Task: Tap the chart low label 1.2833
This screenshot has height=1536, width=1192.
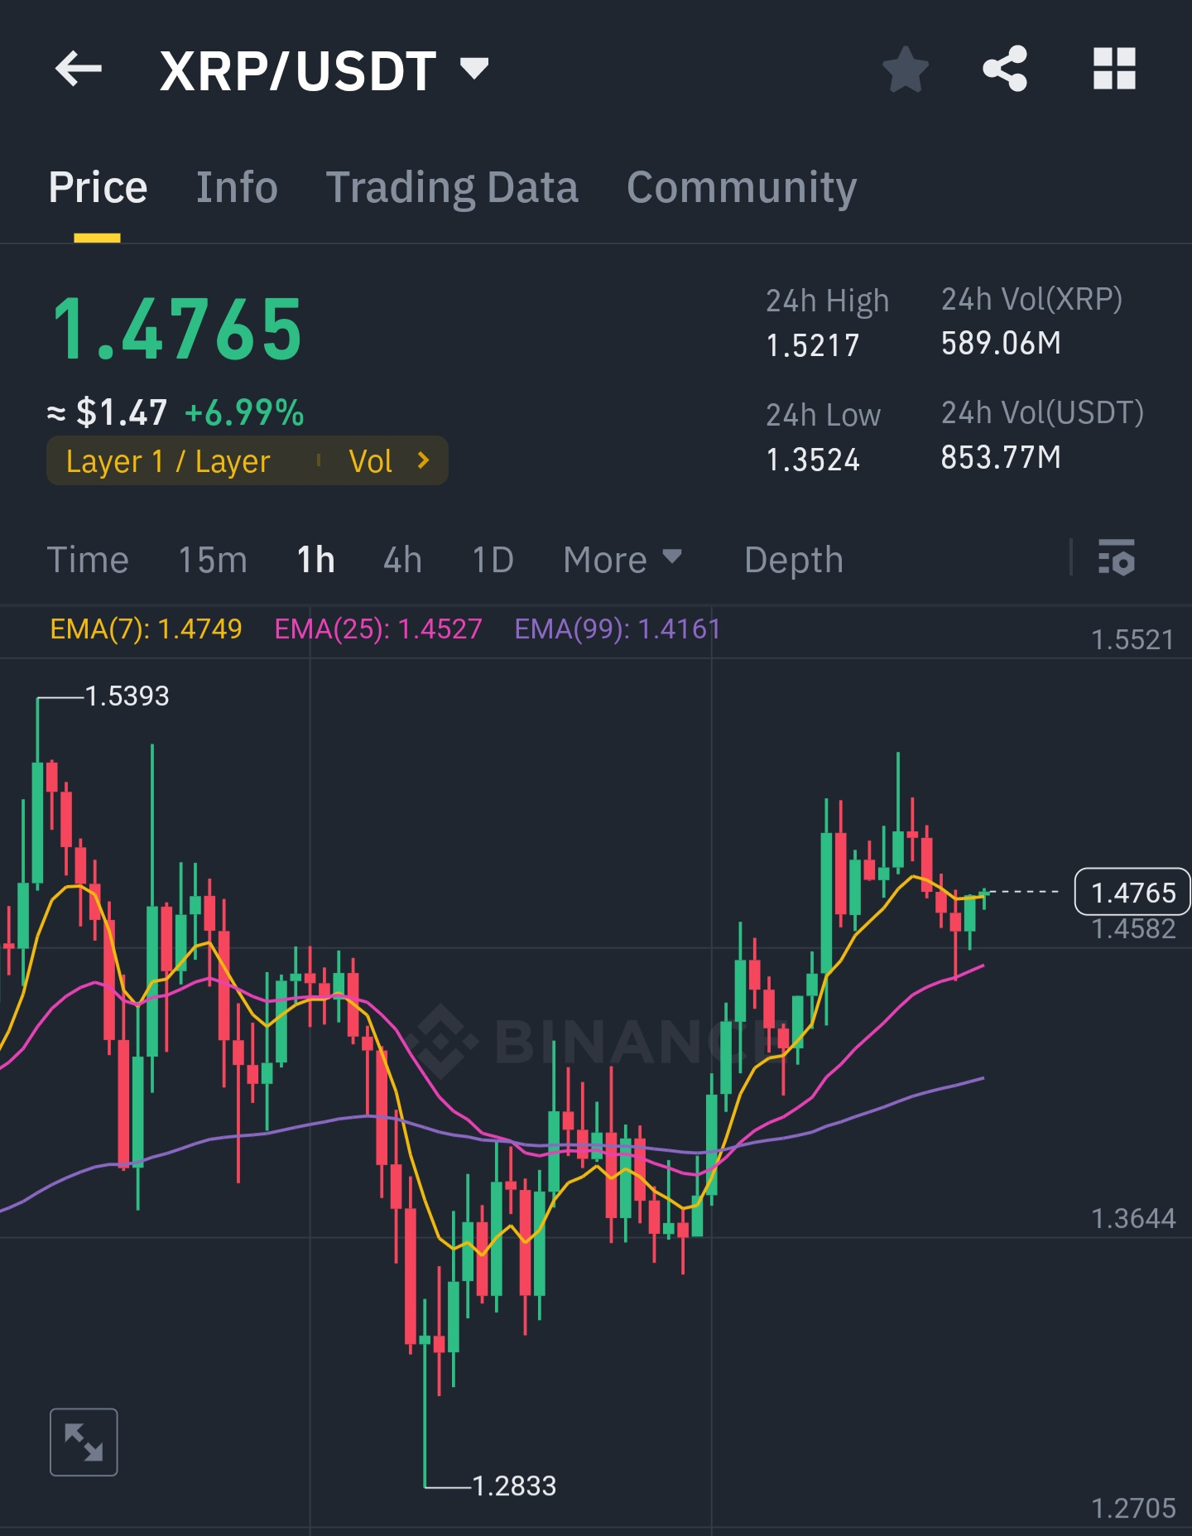Action: tap(514, 1486)
